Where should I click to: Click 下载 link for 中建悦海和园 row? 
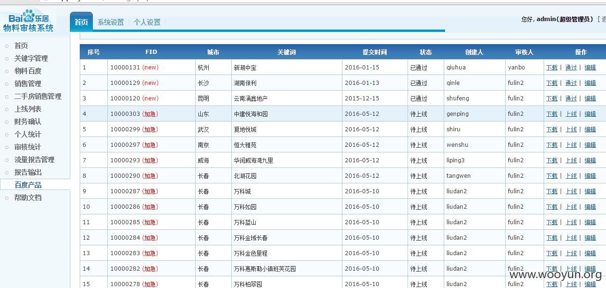(552, 114)
